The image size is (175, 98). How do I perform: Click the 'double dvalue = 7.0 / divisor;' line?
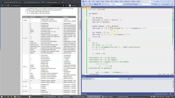pos(105,26)
